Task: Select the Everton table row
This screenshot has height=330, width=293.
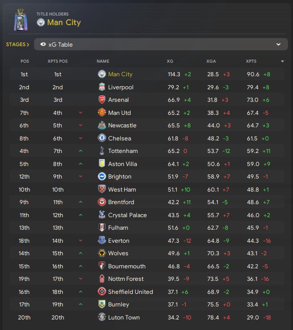Action: [147, 241]
